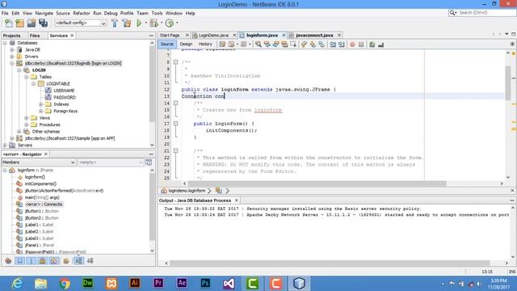Click the Output window horizontal scrollbar

(x=330, y=263)
